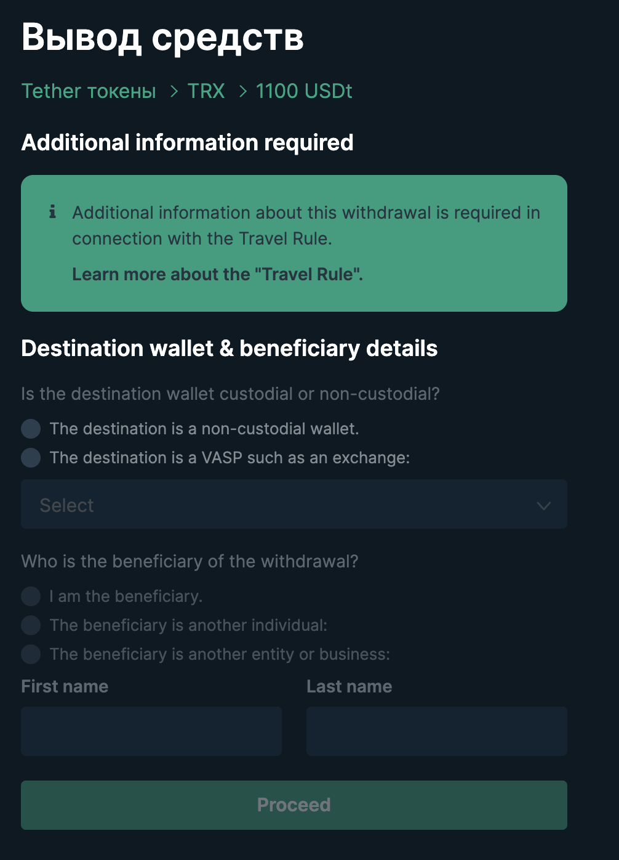Screen dimensions: 619x860
Task: Pick 'The beneficiary is another individual' option
Action: 31,625
